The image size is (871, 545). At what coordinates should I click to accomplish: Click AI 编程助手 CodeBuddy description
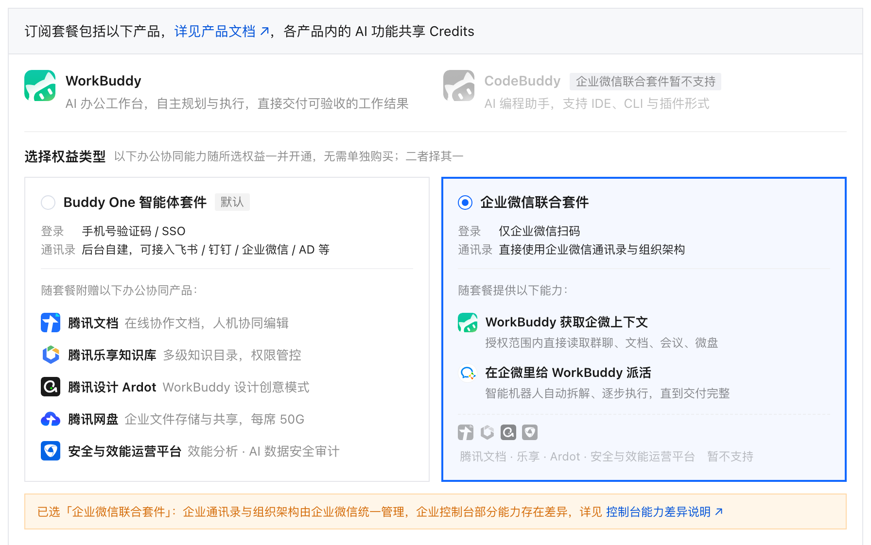tap(597, 103)
